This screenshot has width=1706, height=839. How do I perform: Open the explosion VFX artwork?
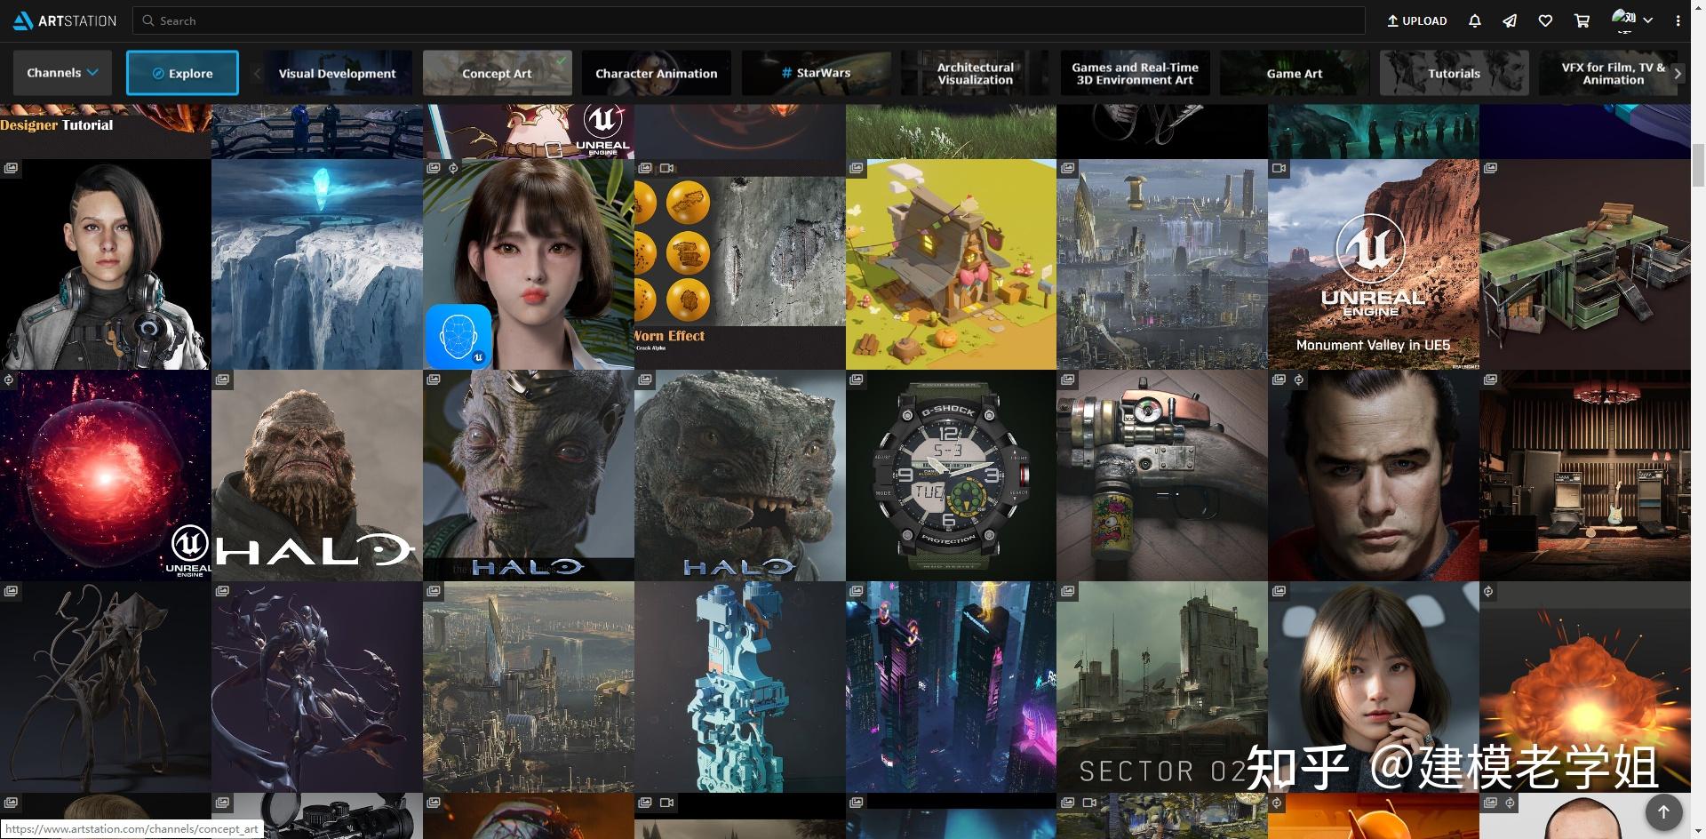click(1584, 687)
